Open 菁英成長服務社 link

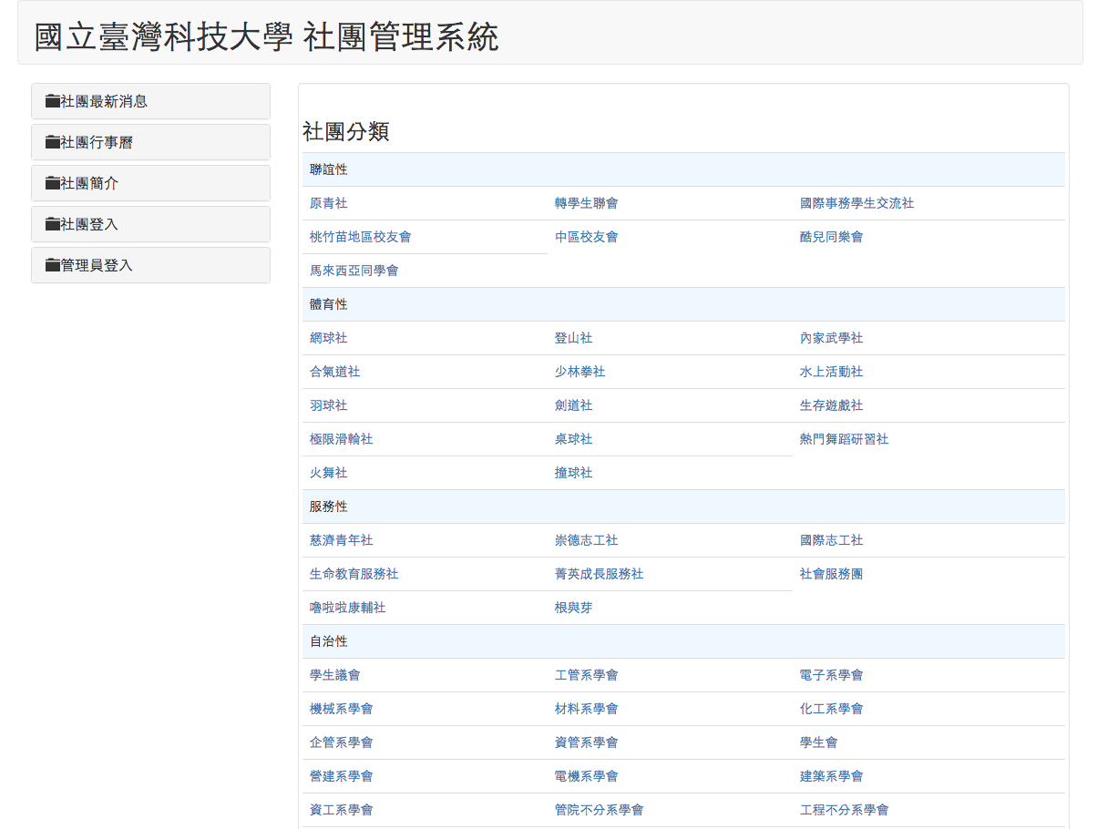point(599,574)
